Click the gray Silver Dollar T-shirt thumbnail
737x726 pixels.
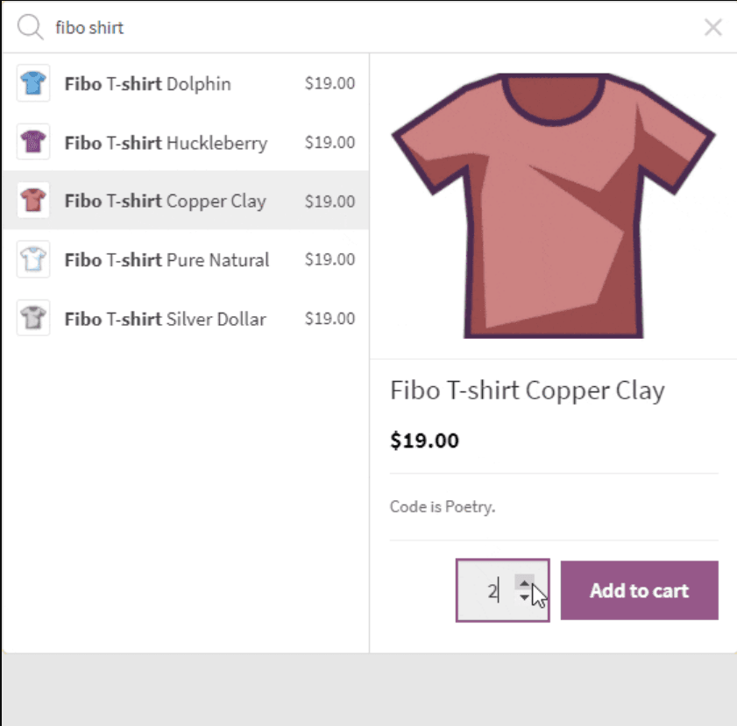pos(33,318)
